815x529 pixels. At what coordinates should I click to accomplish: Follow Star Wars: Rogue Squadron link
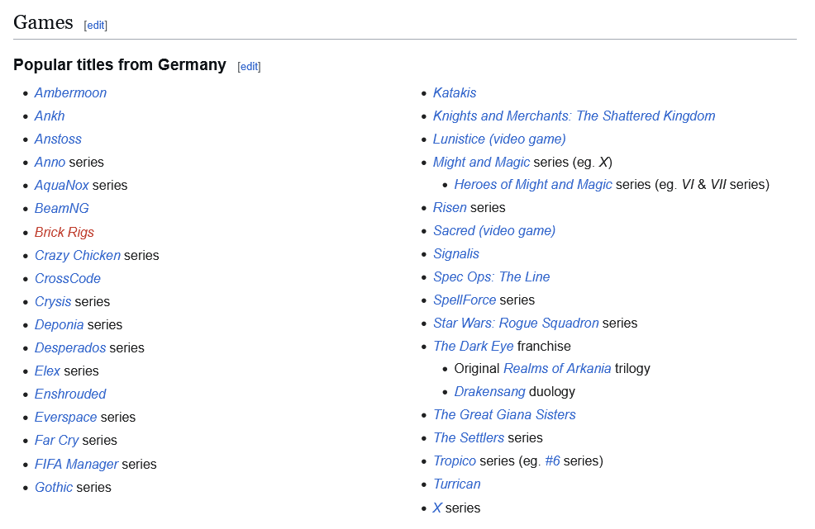pos(516,323)
